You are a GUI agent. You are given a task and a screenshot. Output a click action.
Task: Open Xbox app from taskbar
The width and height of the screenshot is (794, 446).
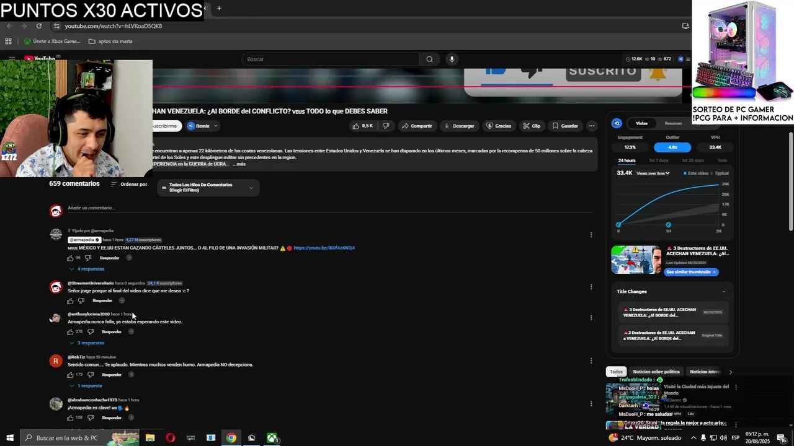tap(272, 438)
